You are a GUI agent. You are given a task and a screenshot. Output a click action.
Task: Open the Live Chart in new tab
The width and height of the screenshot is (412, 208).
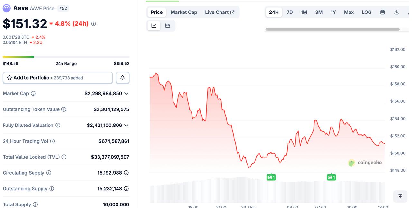coord(220,12)
